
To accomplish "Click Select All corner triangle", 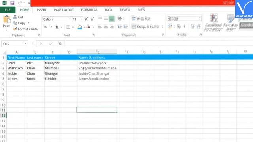I will click(4, 52).
